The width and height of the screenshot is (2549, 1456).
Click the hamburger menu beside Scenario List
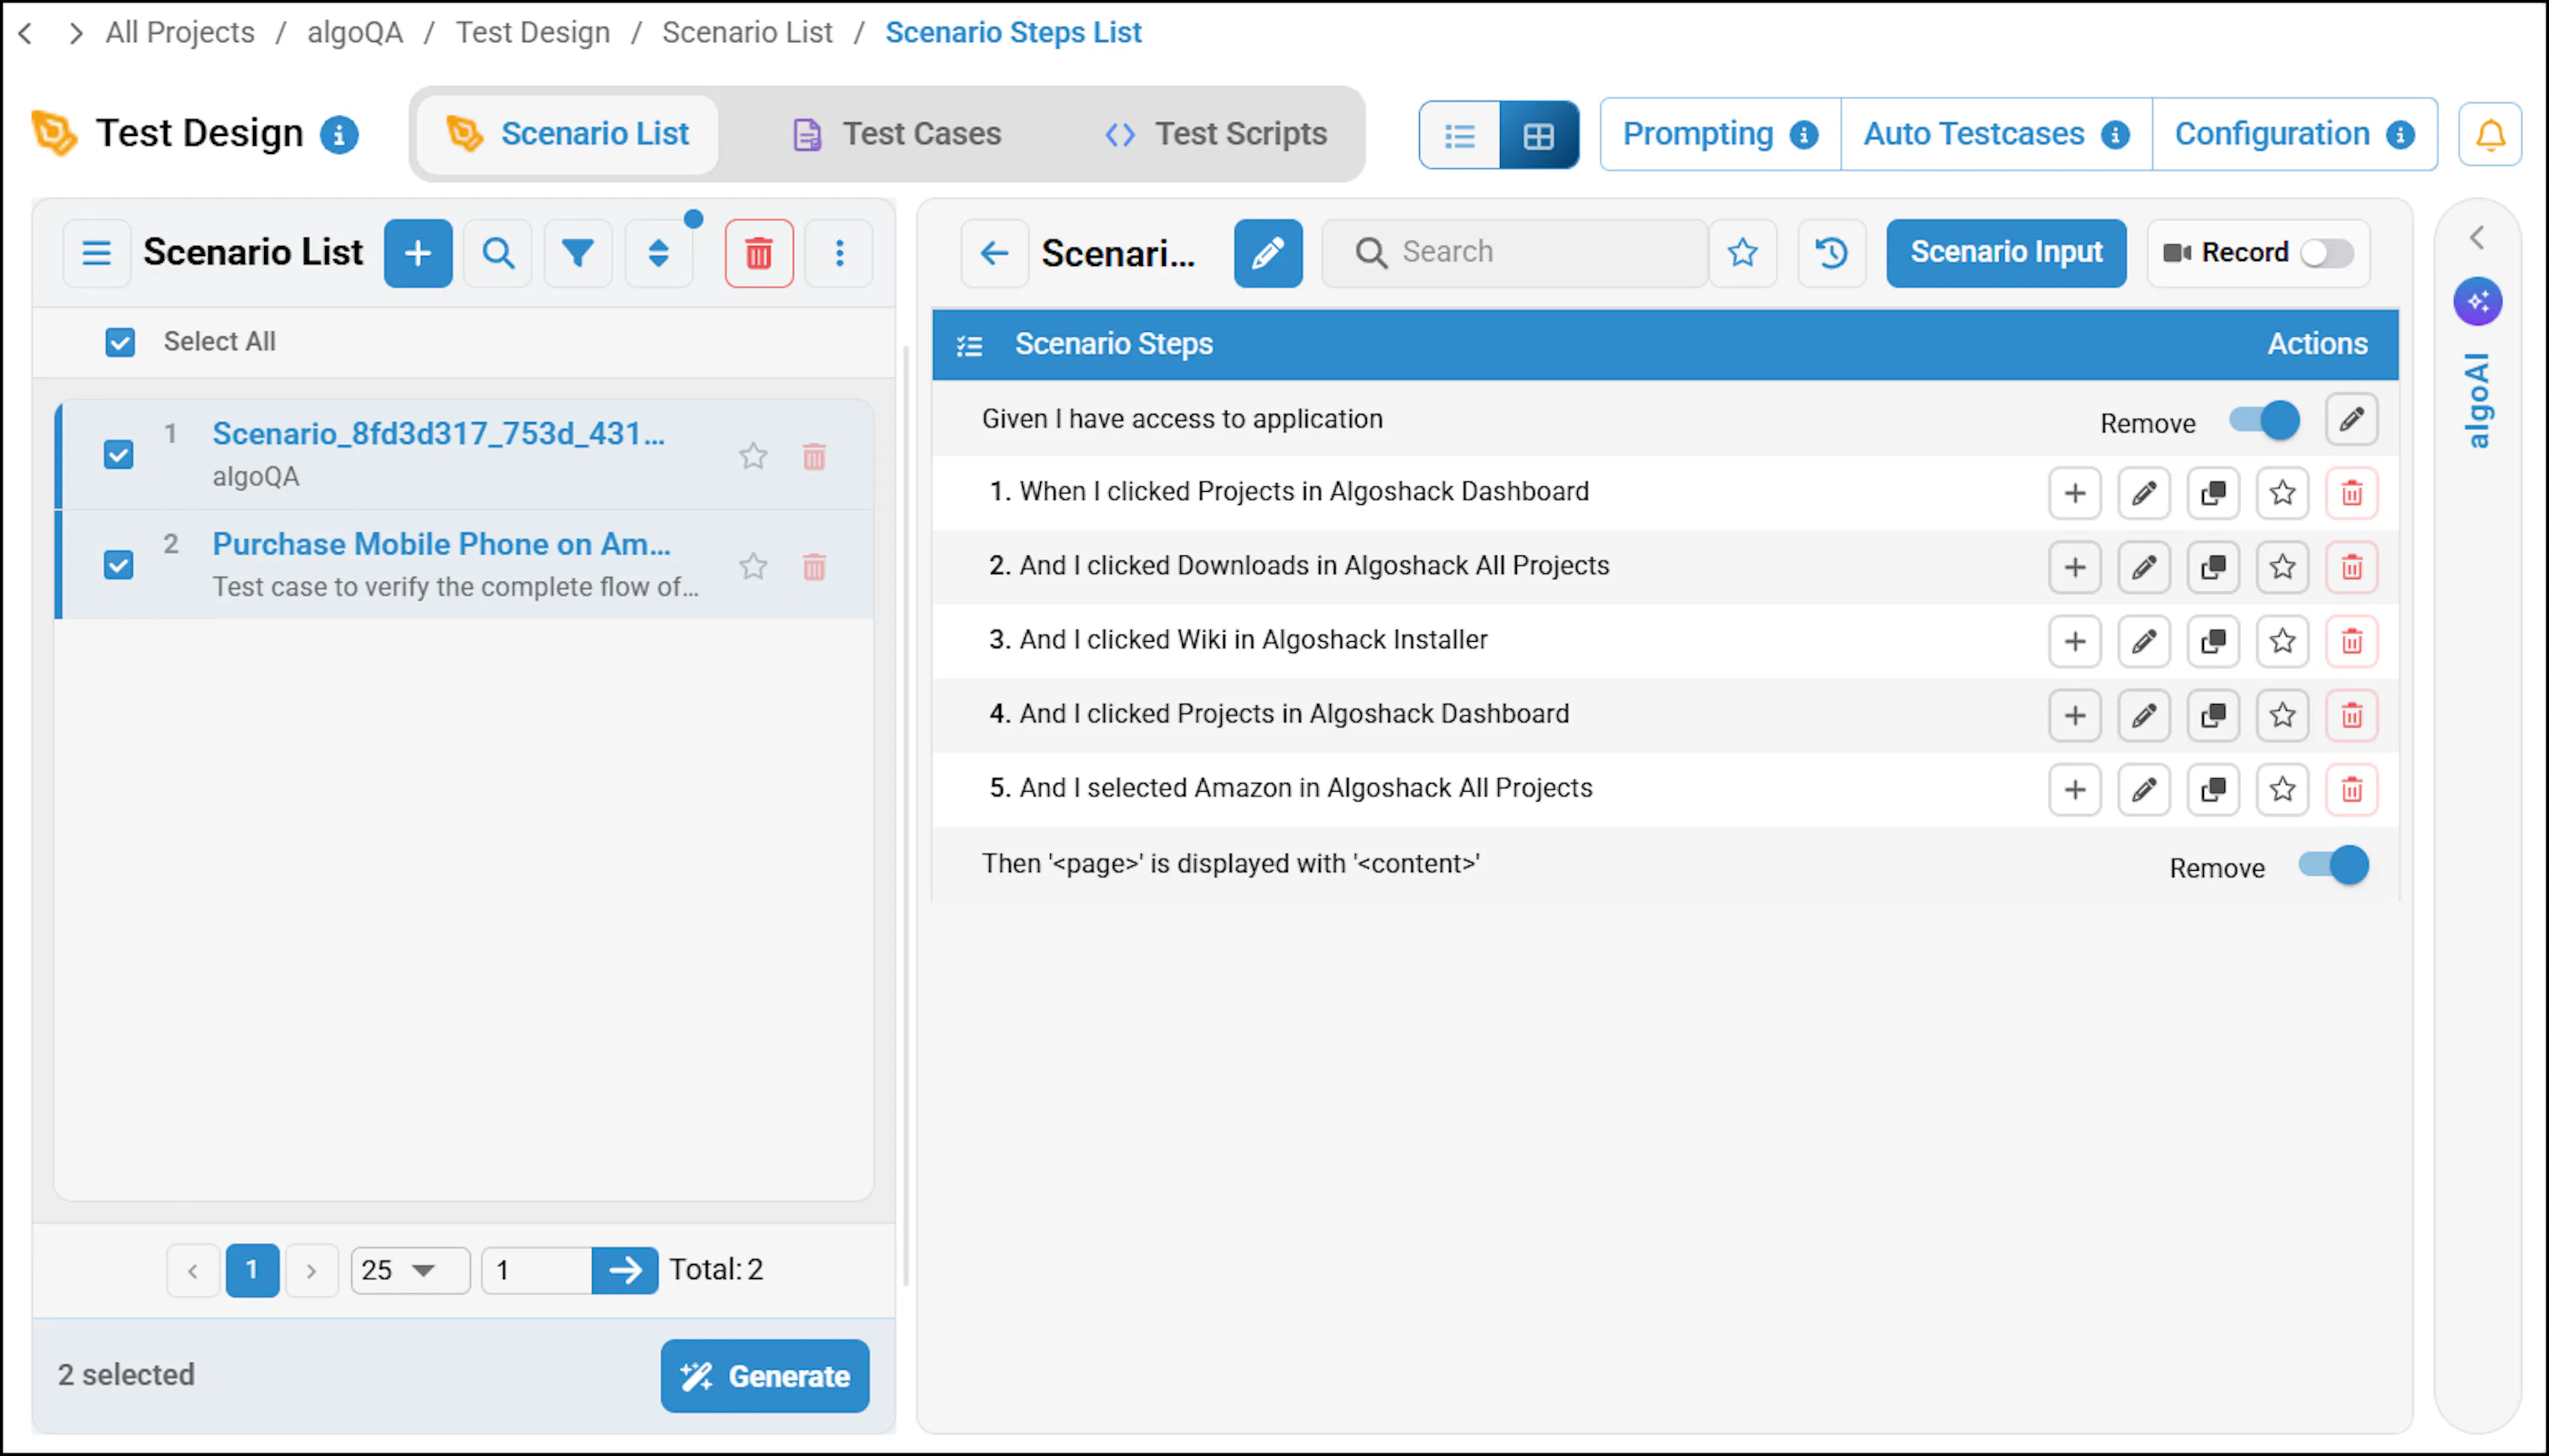pos(96,253)
